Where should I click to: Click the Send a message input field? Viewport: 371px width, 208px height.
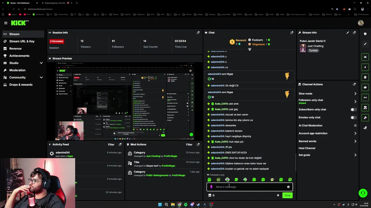250,187
